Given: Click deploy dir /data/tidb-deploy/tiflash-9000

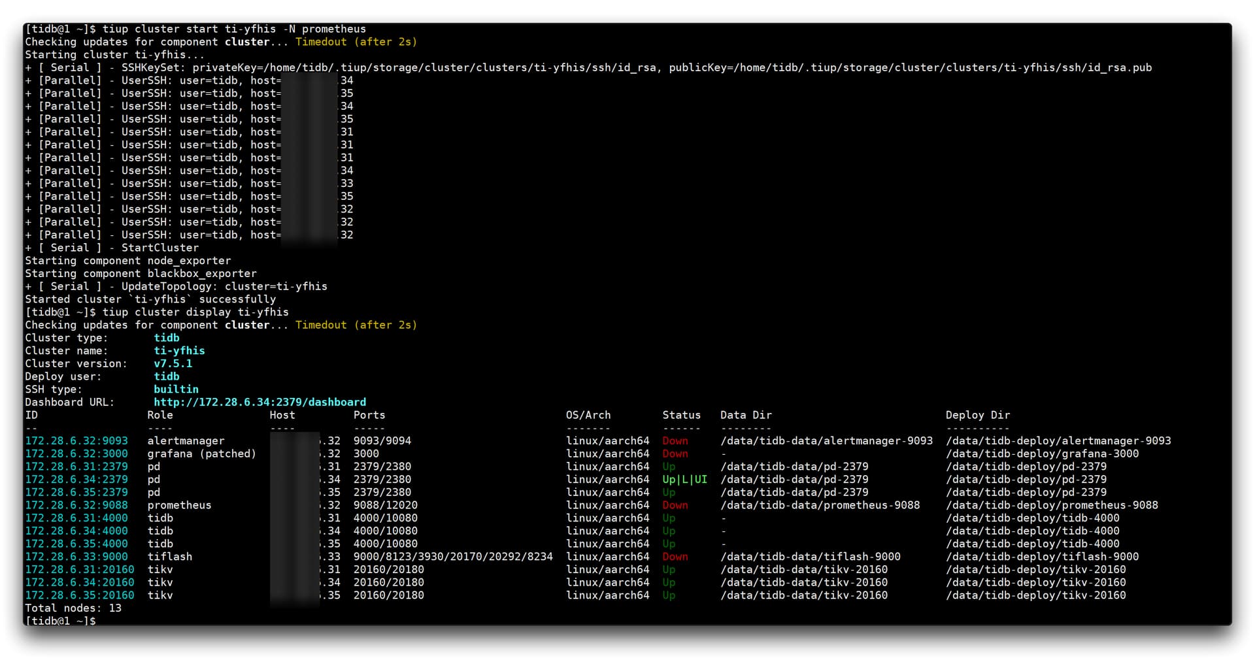Looking at the screenshot, I should point(1043,556).
